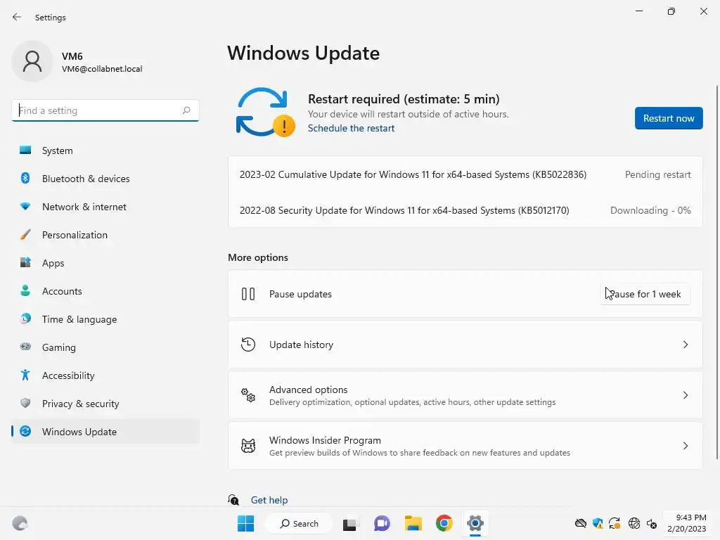
Task: Click the network globe tray icon
Action: [x=634, y=523]
